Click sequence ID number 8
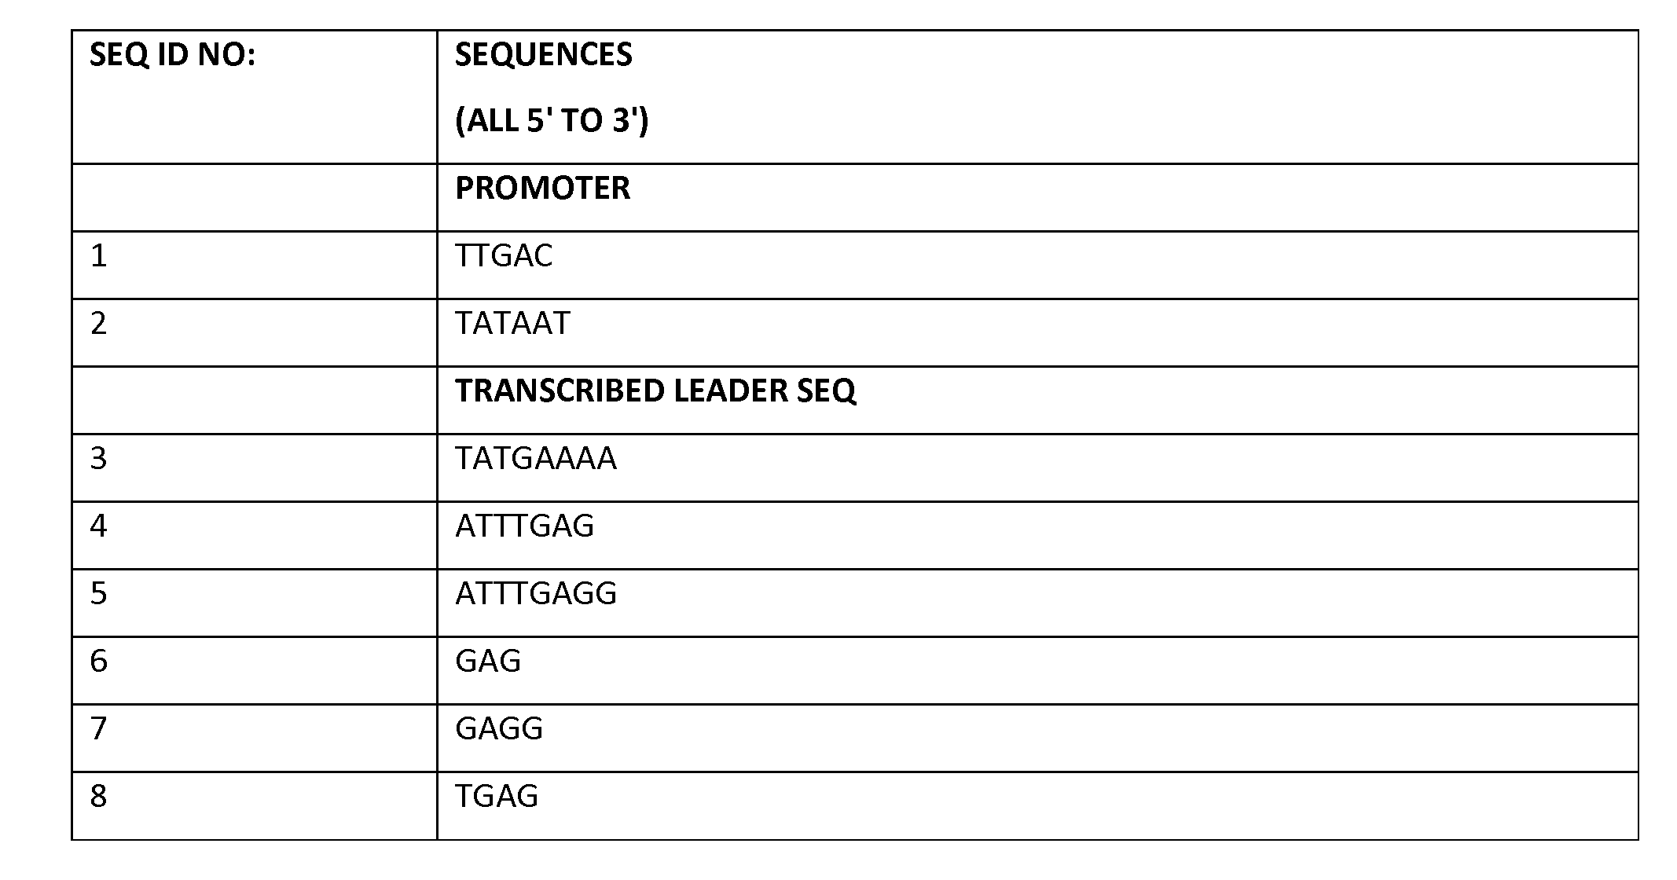 [x=98, y=797]
